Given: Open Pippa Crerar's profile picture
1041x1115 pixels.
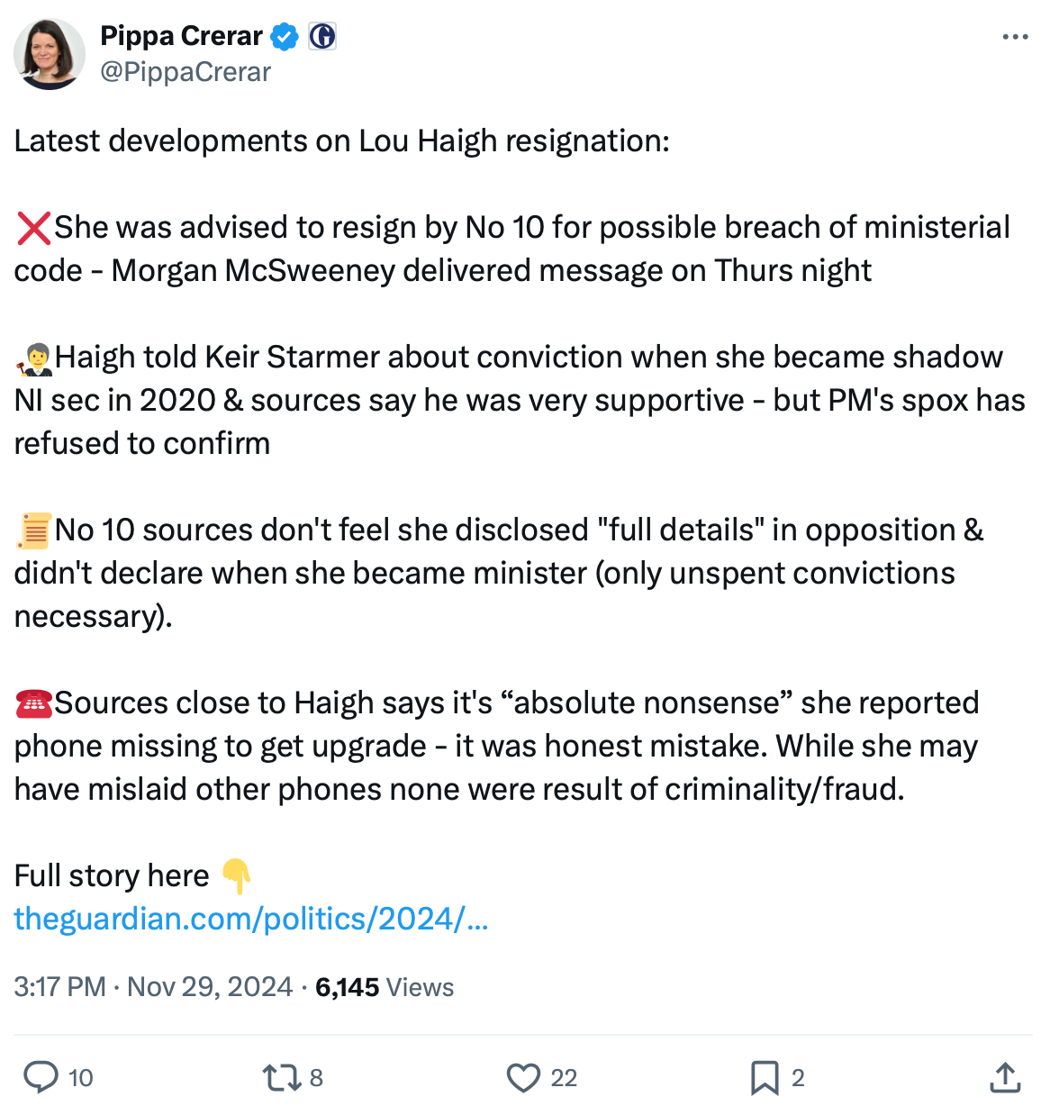Looking at the screenshot, I should (50, 54).
